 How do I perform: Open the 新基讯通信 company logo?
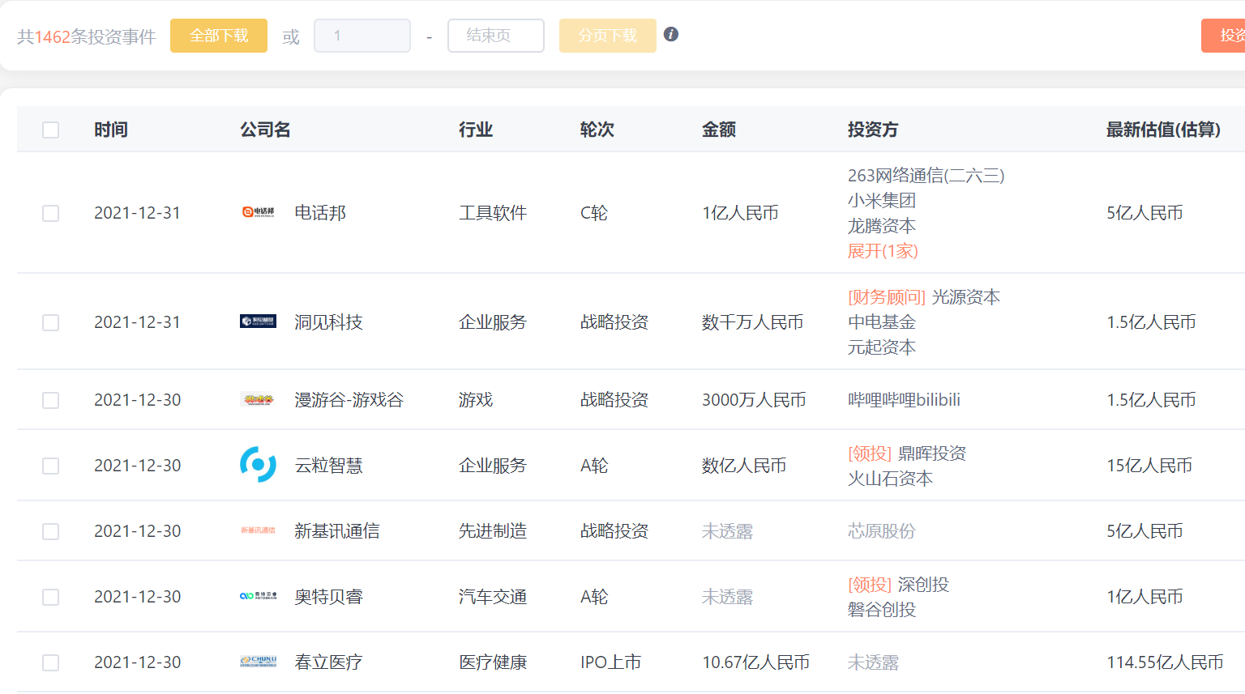[259, 530]
